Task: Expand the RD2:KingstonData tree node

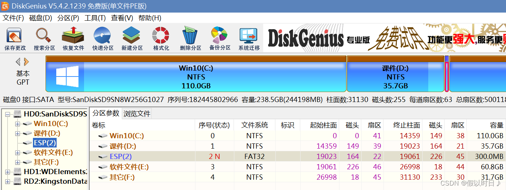Action: (8, 181)
